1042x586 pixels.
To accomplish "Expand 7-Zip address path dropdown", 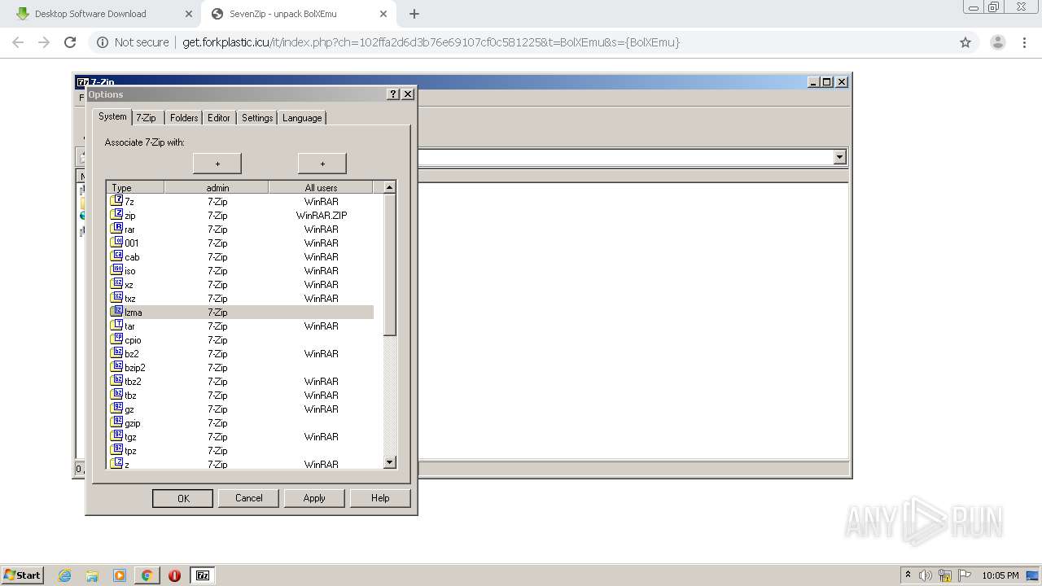I will [x=840, y=157].
